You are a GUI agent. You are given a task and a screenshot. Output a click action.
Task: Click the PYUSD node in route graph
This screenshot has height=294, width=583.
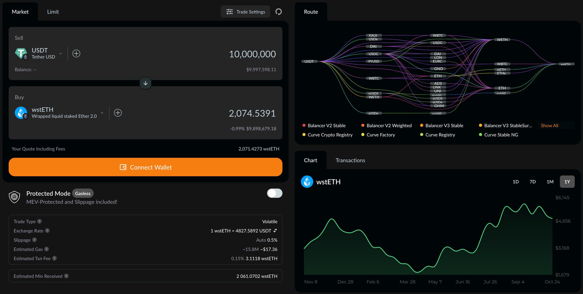coord(373,61)
